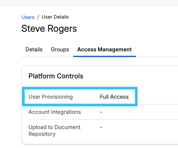Click the gray header bar at top
The width and height of the screenshot is (178, 148).
pos(89,2)
